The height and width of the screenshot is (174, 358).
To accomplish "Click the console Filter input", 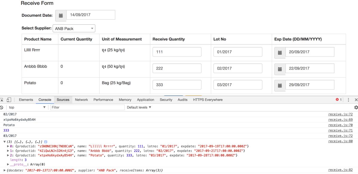I will pos(87,107).
